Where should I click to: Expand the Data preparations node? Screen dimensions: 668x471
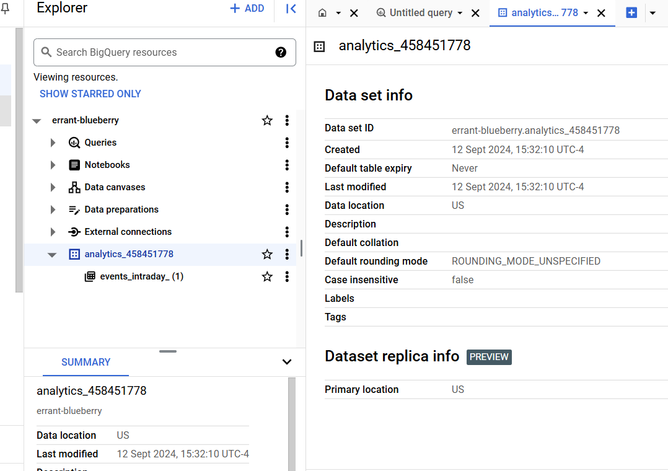click(x=53, y=209)
